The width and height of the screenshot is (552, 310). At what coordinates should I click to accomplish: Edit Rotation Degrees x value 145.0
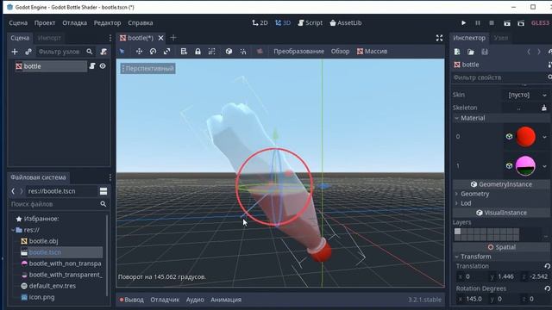pos(473,299)
